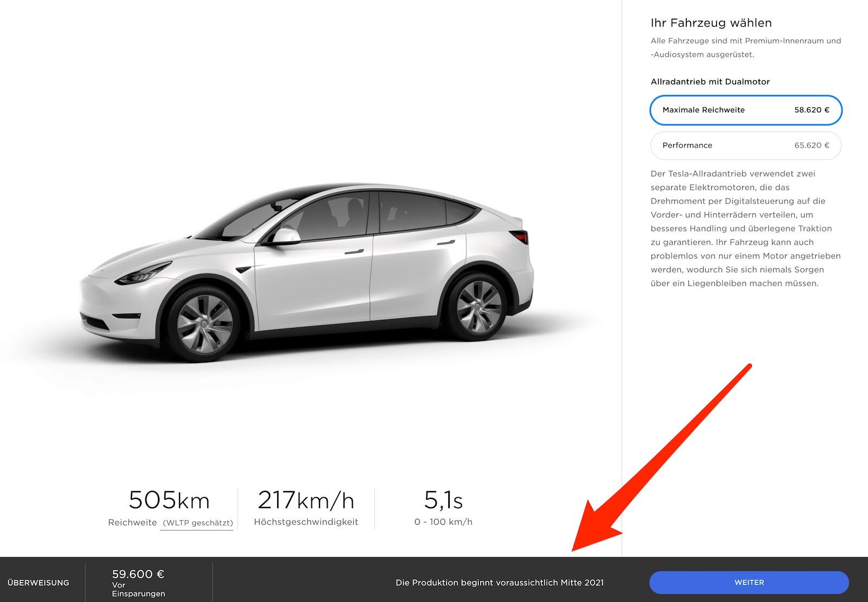Click the 505km Reichweite stat
868x602 pixels.
coord(170,508)
